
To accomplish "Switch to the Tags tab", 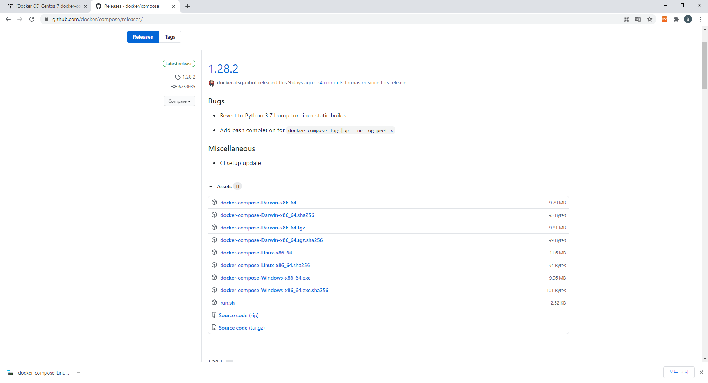I will tap(170, 37).
